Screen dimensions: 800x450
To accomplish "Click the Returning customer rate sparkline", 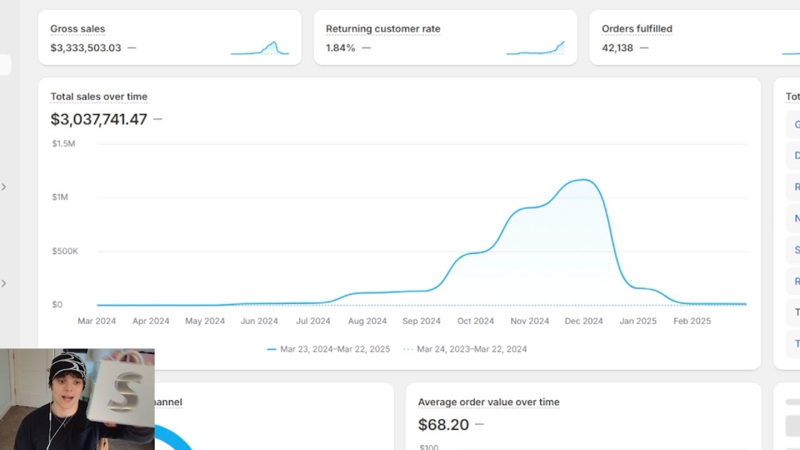I will (x=535, y=48).
